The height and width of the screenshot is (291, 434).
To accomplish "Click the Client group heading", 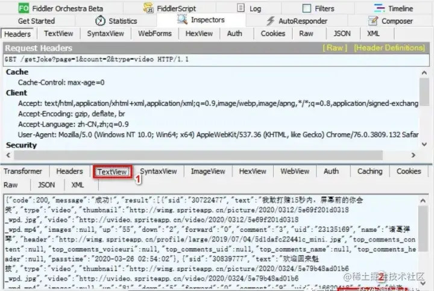I will [17, 93].
